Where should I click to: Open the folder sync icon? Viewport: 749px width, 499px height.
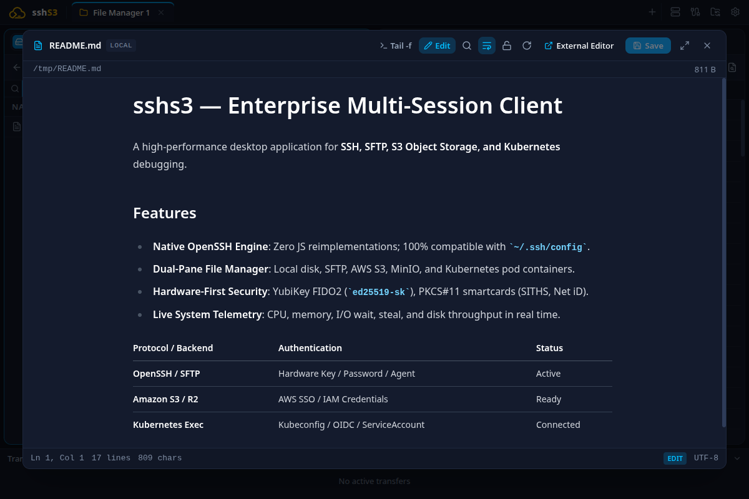(715, 12)
